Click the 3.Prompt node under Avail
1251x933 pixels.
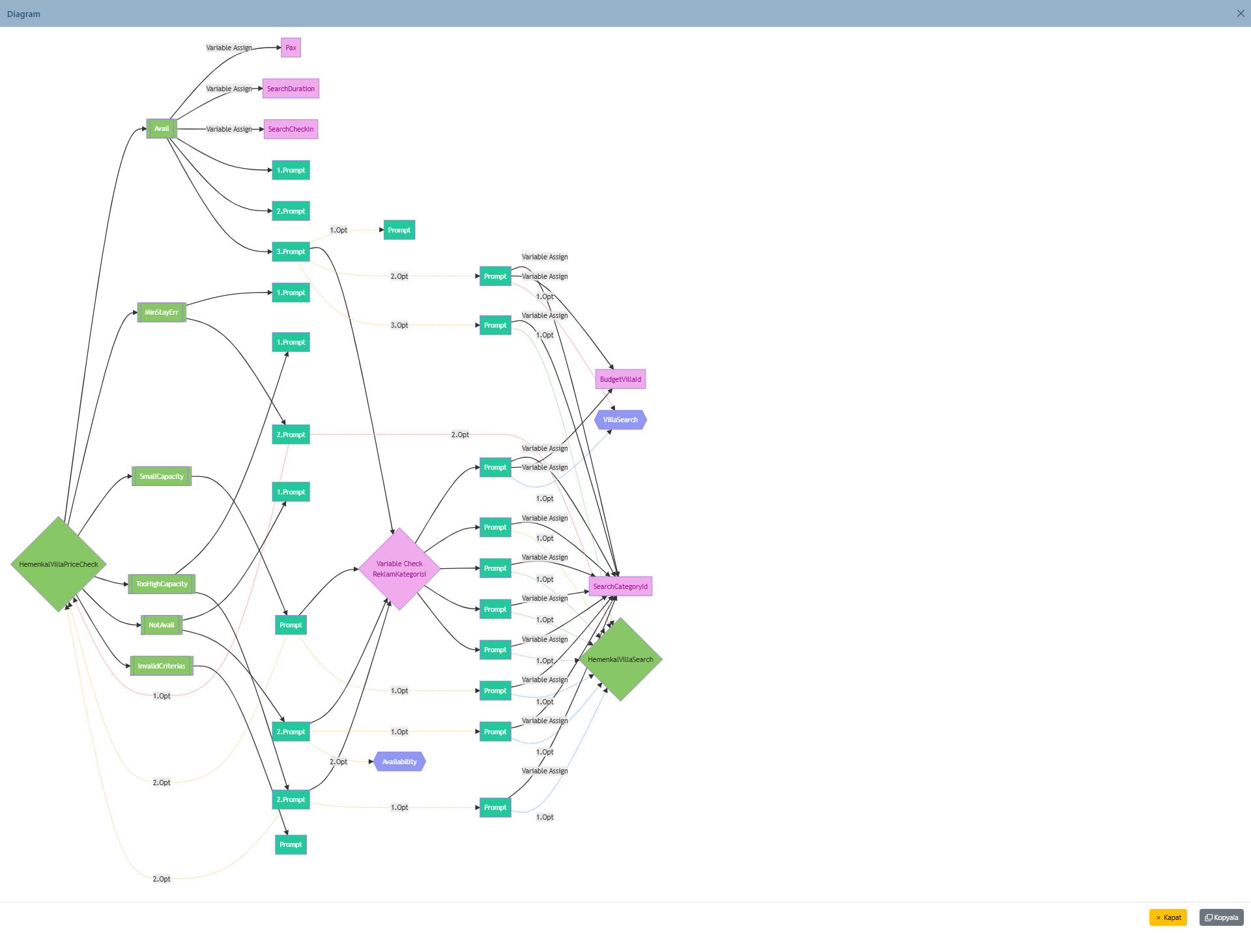click(291, 251)
